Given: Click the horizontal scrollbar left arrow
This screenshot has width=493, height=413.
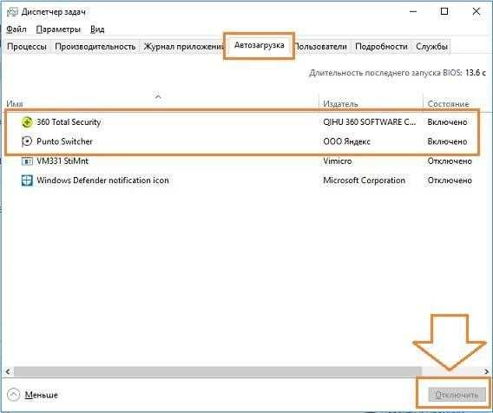Looking at the screenshot, I should pos(8,371).
